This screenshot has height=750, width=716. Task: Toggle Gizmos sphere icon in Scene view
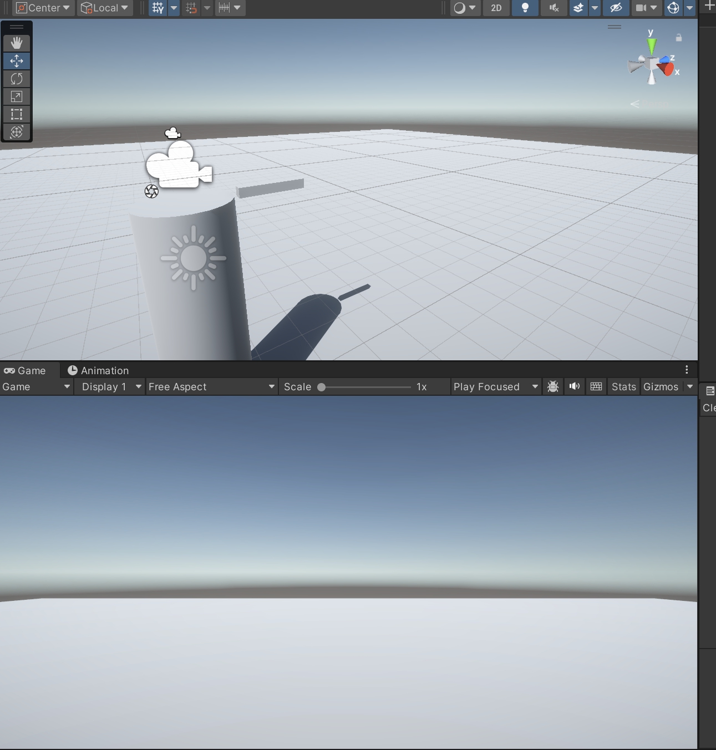673,8
